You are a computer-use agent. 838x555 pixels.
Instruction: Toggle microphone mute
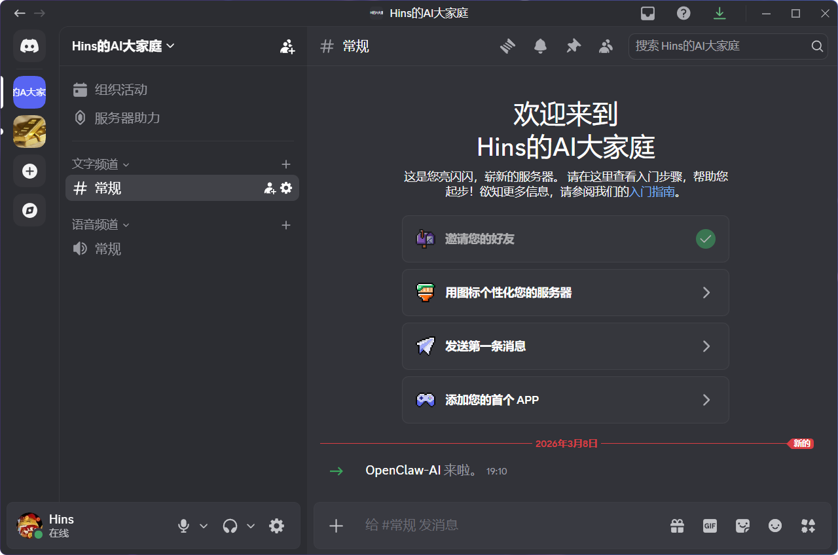coord(184,526)
